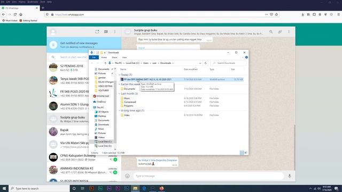Click the Search Downloads field
The height and width of the screenshot is (192, 342).
coord(228,63)
